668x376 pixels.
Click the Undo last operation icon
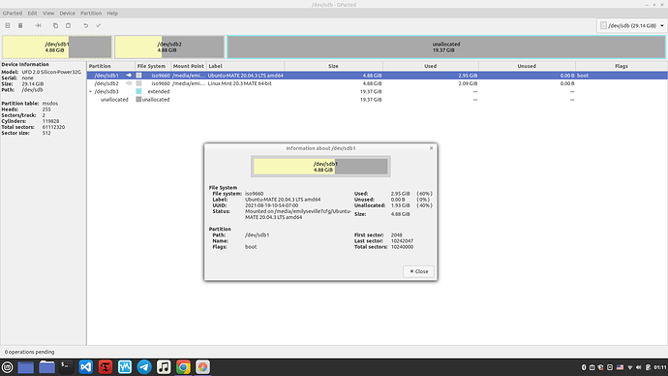tap(85, 25)
